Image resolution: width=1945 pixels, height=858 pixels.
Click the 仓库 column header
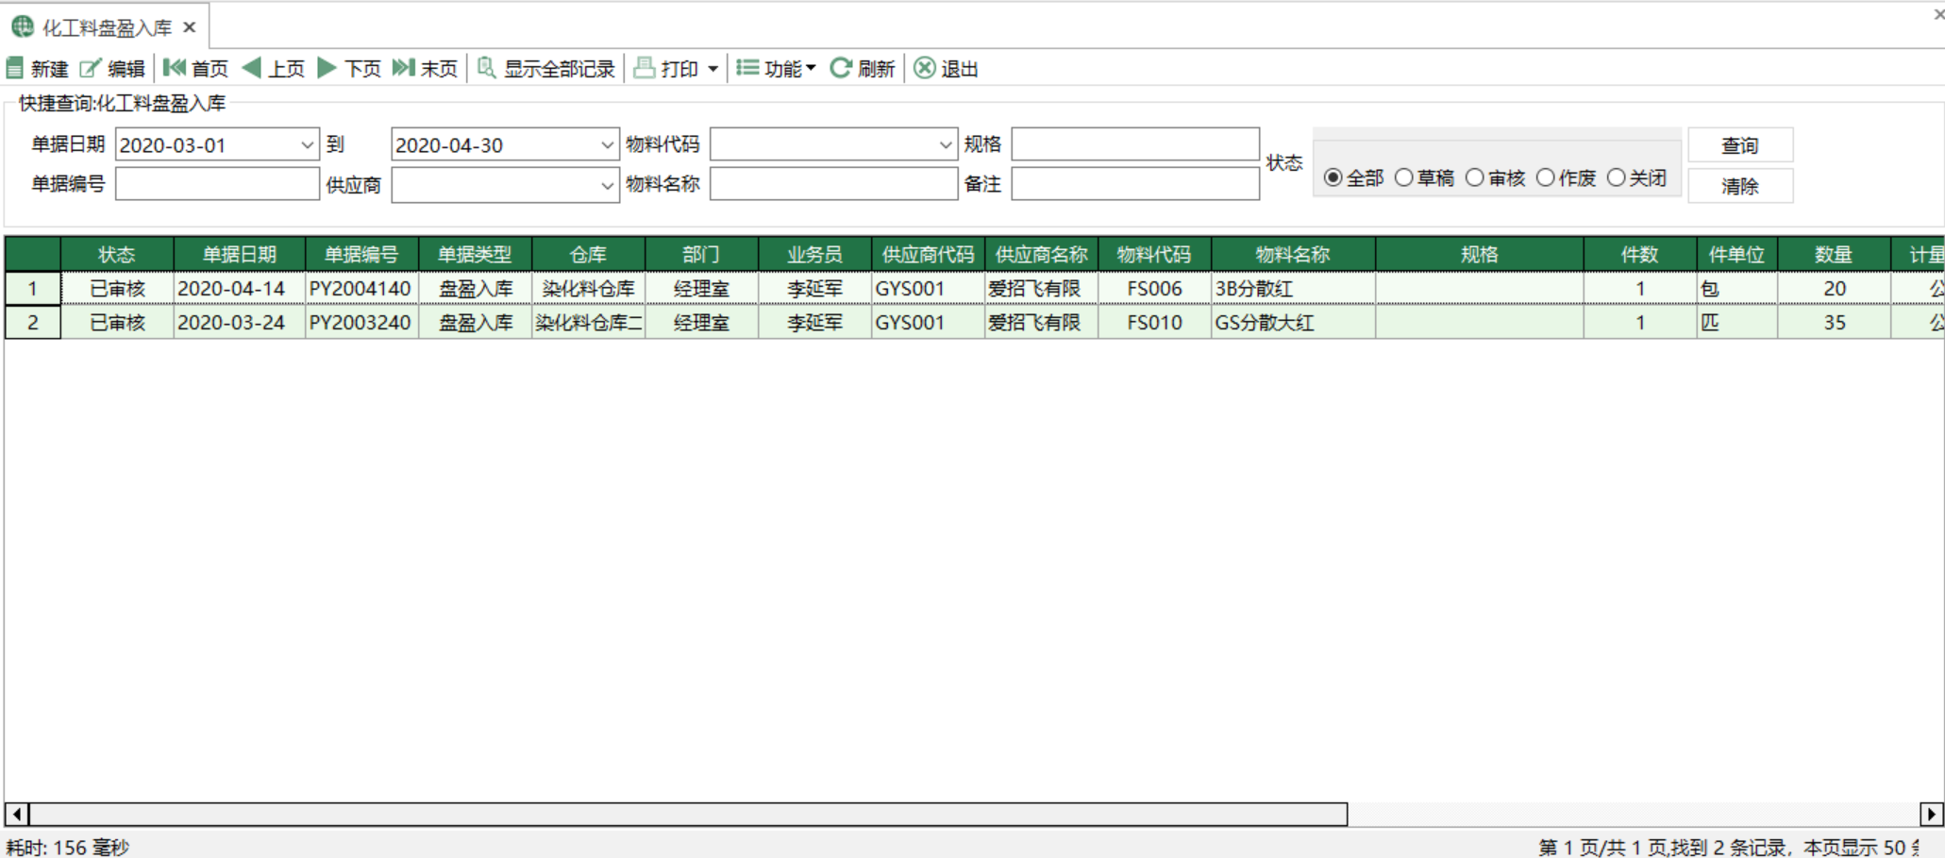[588, 255]
